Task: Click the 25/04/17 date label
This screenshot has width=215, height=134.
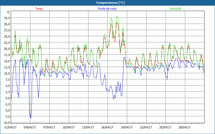Action: tap(165, 127)
